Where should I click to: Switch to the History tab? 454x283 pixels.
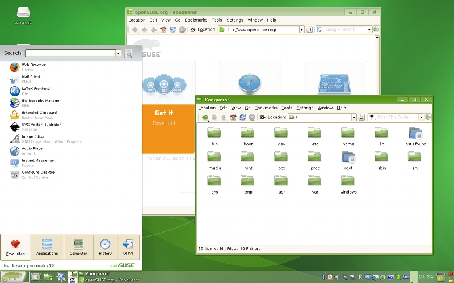pos(105,247)
